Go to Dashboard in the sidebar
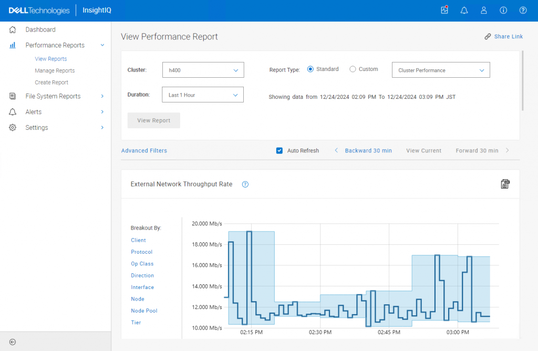The image size is (538, 351). (x=40, y=29)
